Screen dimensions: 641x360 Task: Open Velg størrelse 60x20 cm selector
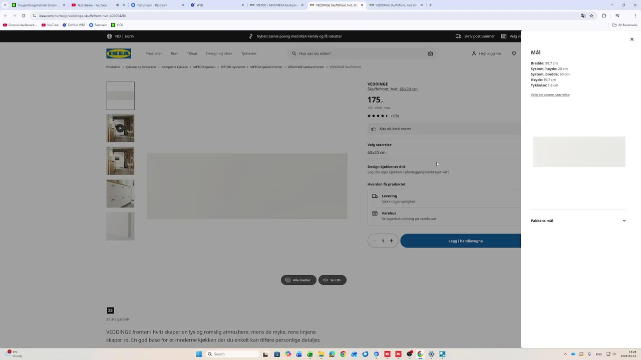pyautogui.click(x=444, y=152)
